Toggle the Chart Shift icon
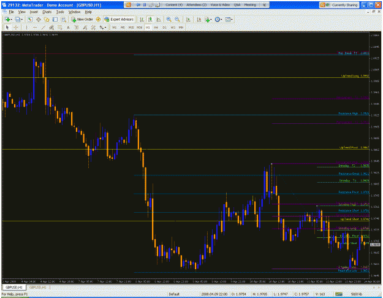Screen dimensions: 383x298 [x=199, y=19]
